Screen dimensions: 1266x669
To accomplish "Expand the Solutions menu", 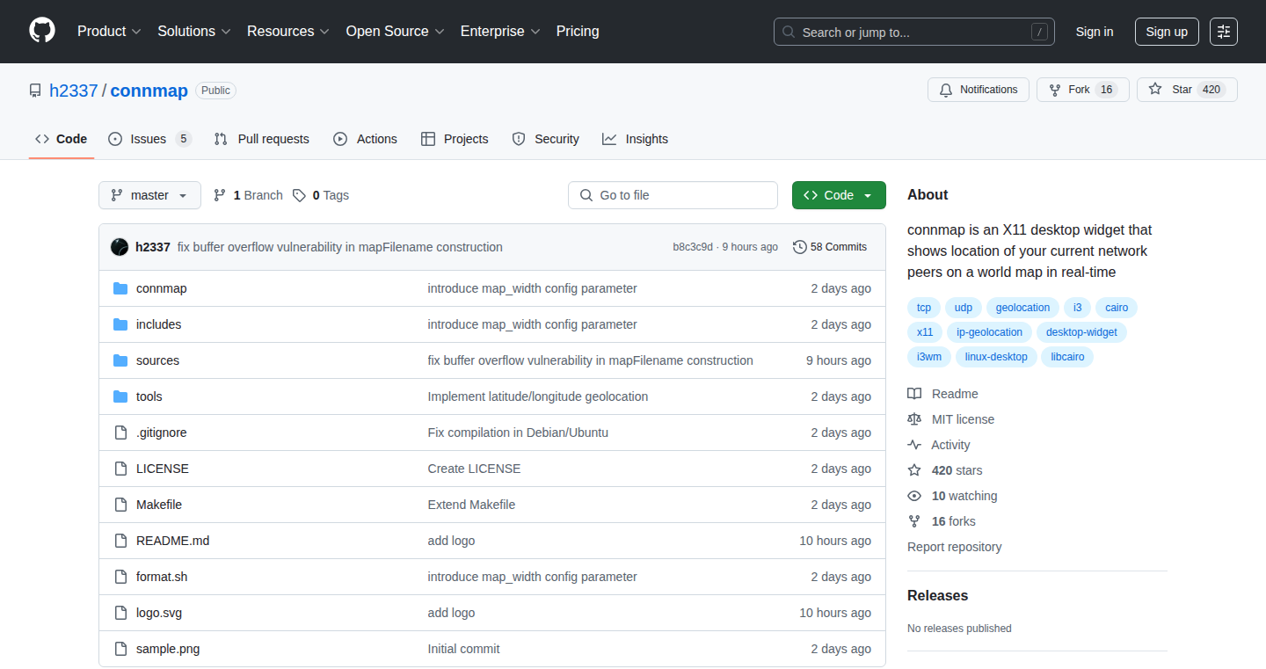I will [194, 32].
